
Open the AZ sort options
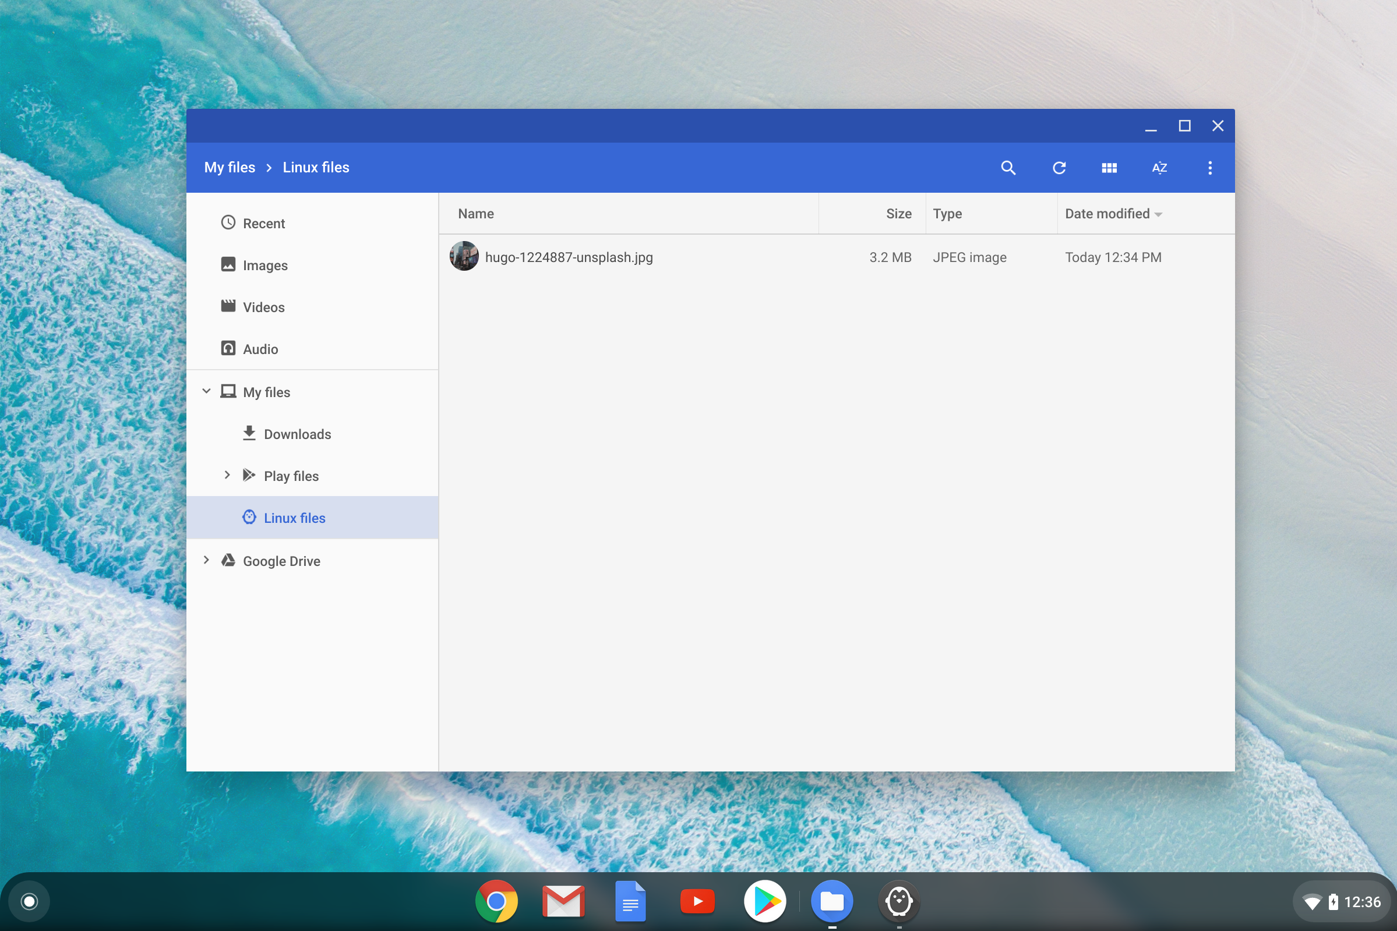[x=1159, y=168]
